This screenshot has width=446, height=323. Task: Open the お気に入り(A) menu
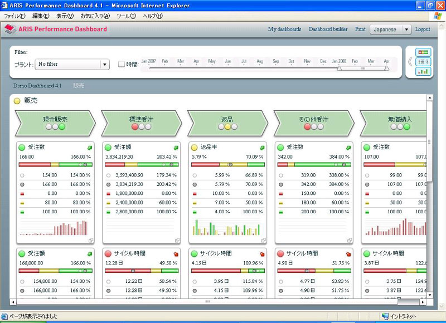pos(95,16)
